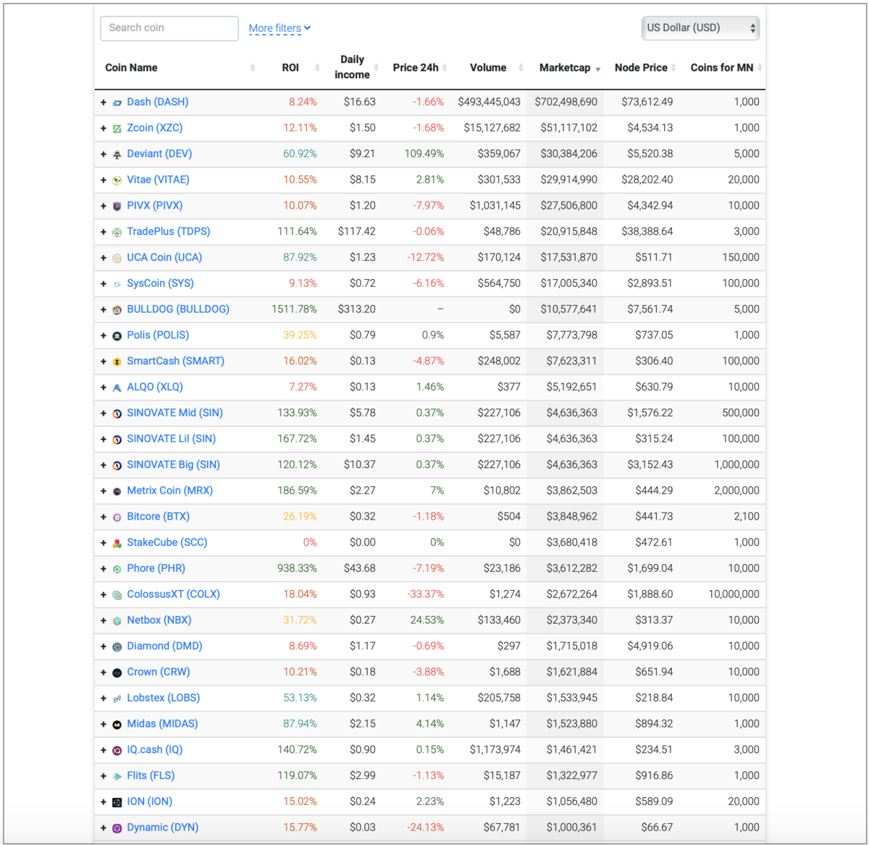Open the US Dollar (USD) currency dropdown

click(700, 28)
